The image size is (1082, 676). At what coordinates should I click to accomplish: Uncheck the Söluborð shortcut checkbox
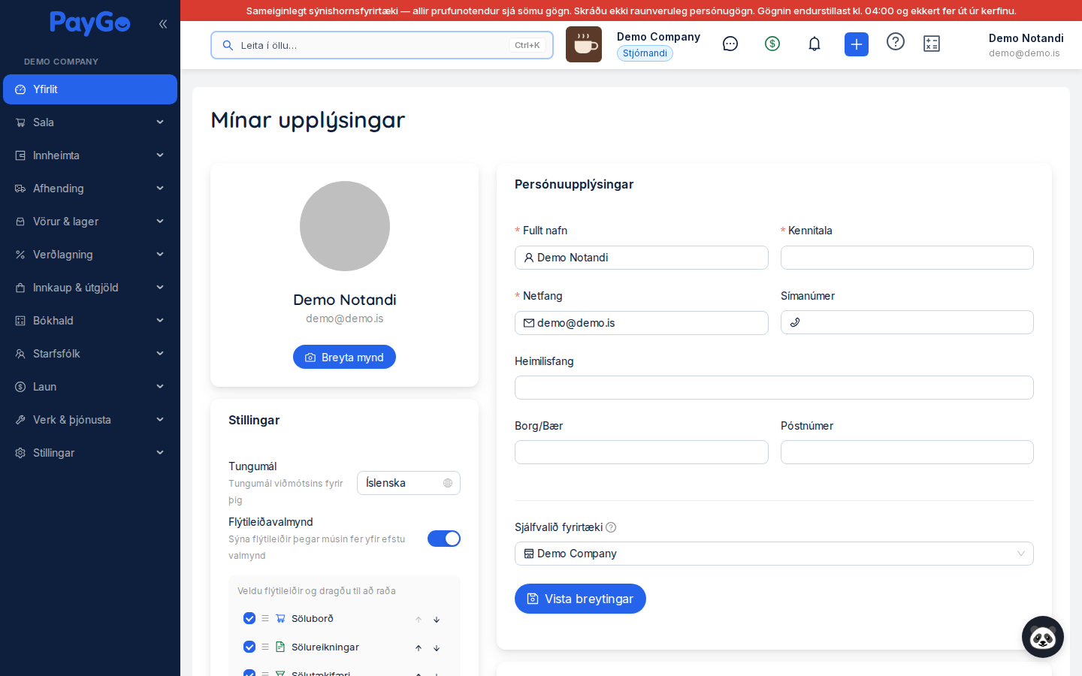click(x=249, y=618)
